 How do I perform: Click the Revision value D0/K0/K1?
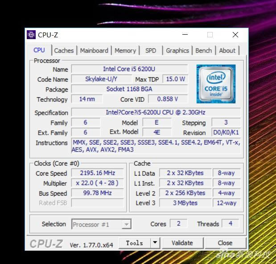pyautogui.click(x=226, y=132)
